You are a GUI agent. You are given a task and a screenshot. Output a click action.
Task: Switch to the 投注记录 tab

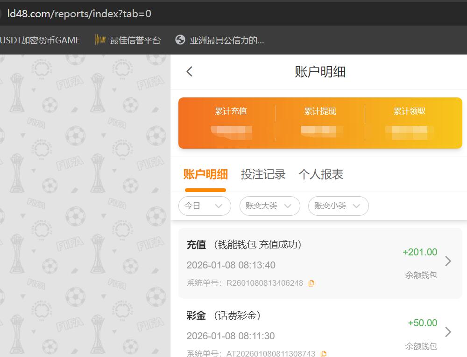coord(263,174)
